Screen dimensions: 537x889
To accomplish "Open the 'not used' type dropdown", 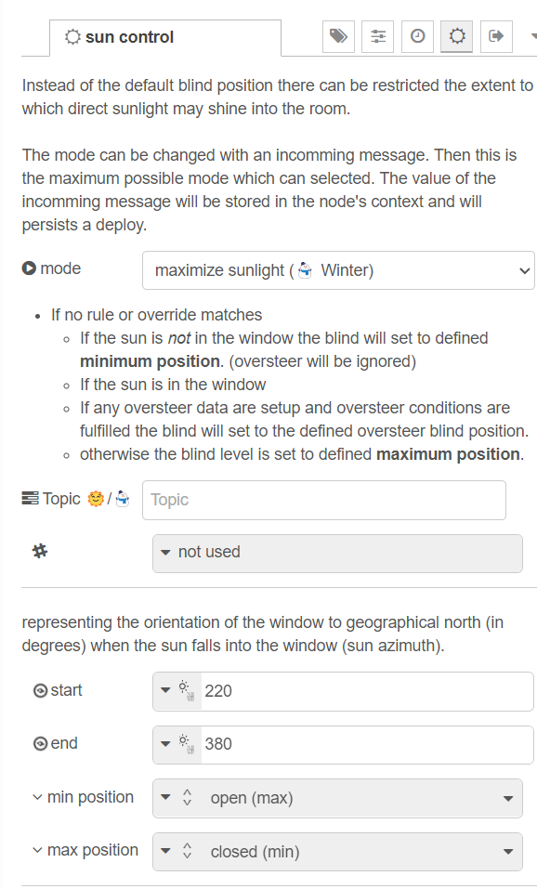I will pyautogui.click(x=337, y=554).
